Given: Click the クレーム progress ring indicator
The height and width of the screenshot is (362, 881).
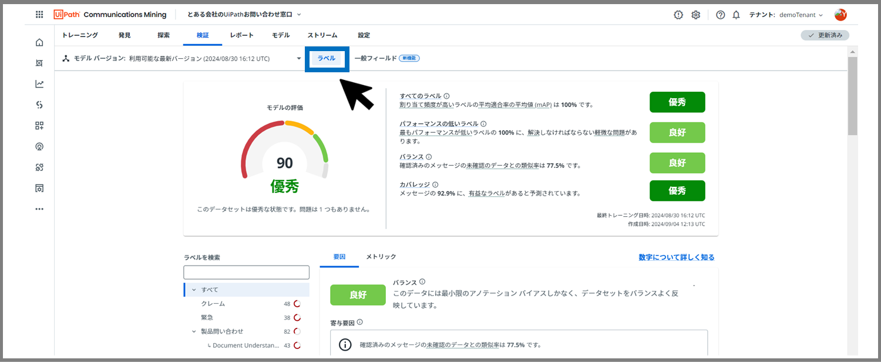Looking at the screenshot, I should tap(297, 304).
